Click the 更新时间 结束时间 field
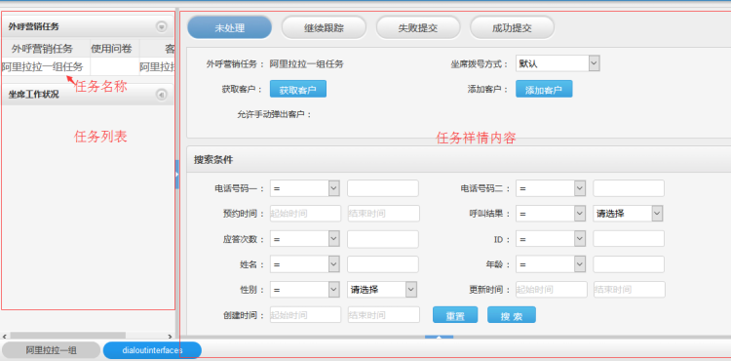 (x=630, y=290)
